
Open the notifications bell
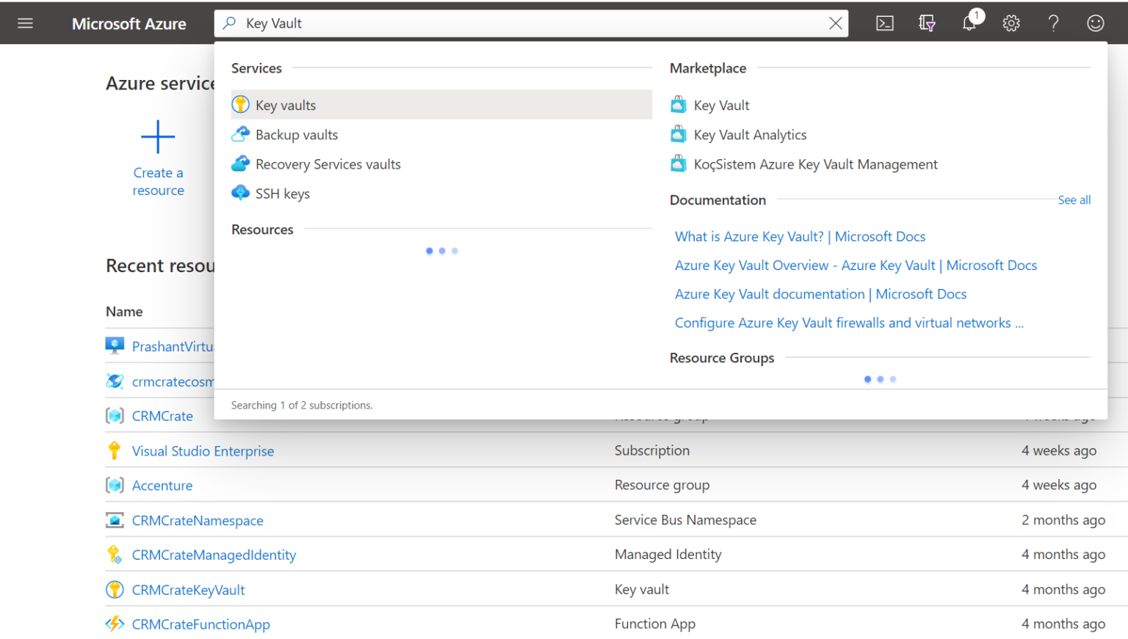coord(970,22)
